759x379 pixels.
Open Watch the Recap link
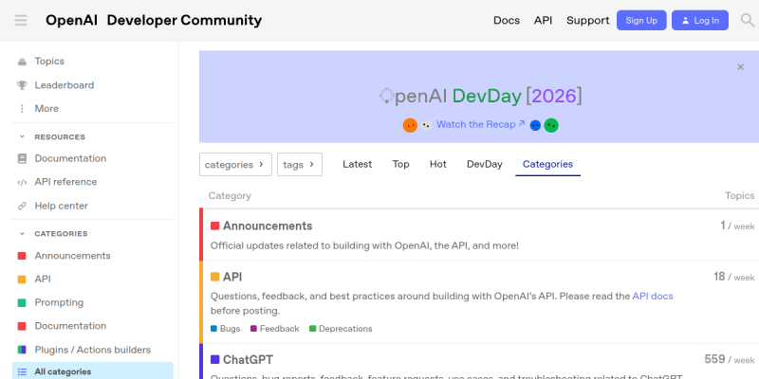[480, 124]
